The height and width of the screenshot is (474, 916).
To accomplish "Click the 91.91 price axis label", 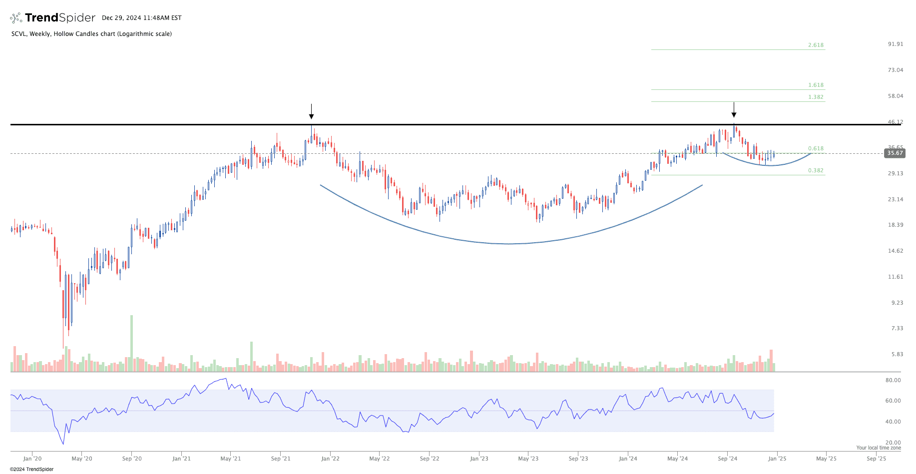I will click(895, 44).
